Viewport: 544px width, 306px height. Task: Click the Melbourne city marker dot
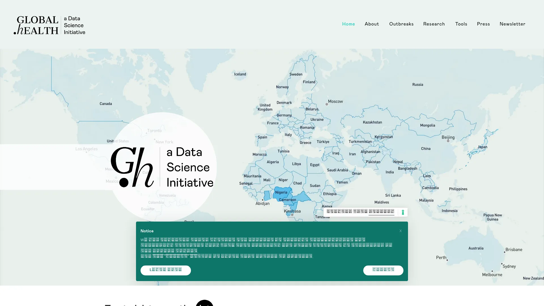[x=492, y=271]
